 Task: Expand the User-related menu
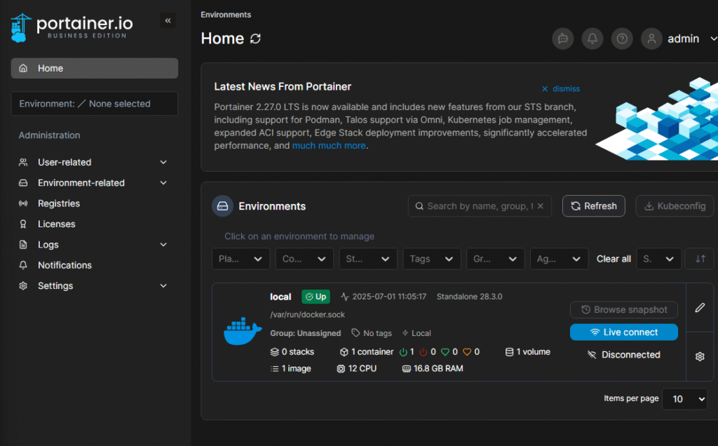93,162
